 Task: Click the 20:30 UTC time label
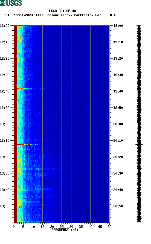118,173
